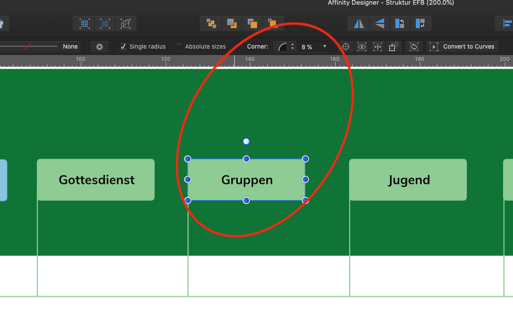Click the Gruppen text label

(247, 180)
